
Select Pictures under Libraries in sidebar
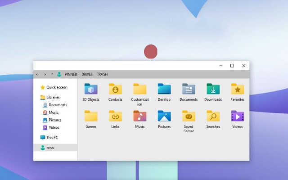click(x=52, y=120)
